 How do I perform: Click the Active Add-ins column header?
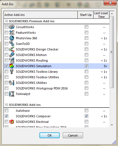coord(41,15)
